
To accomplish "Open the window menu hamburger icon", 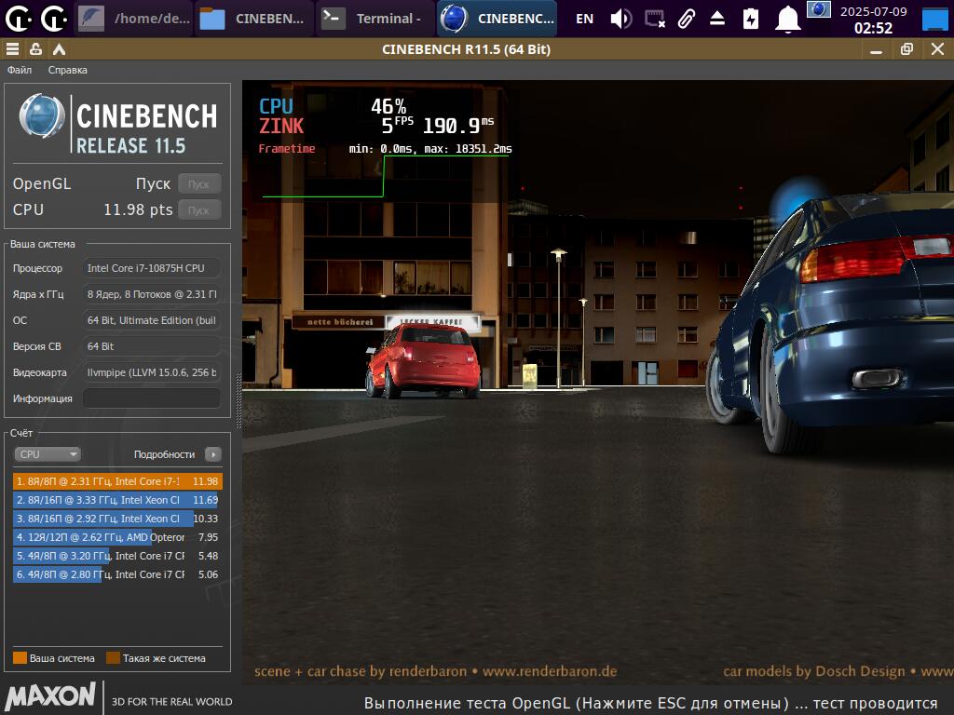I will [x=12, y=49].
